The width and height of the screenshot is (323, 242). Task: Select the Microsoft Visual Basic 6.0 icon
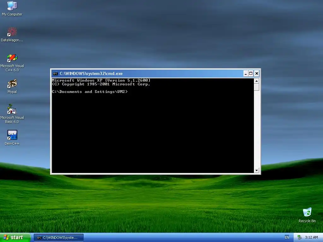12,114
